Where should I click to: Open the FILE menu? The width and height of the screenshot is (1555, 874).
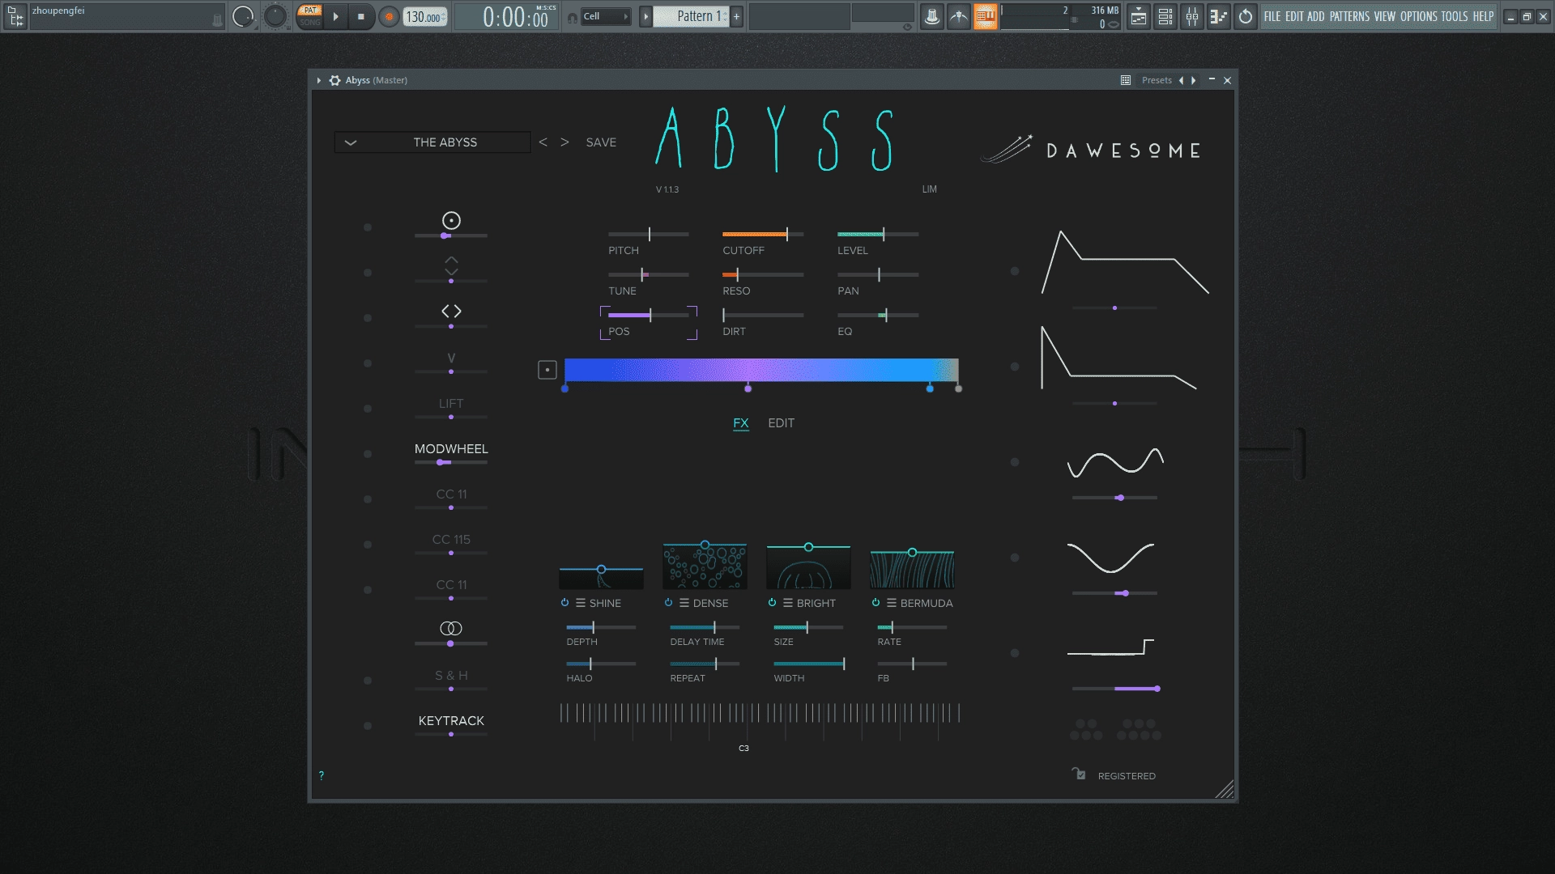[x=1272, y=16]
